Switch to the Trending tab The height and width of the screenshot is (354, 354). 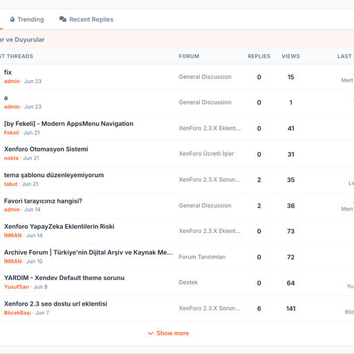point(27,19)
